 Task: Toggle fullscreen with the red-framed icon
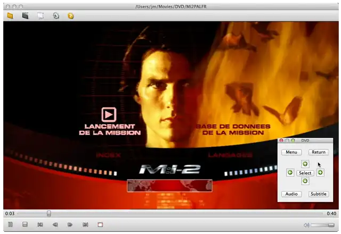(100, 224)
